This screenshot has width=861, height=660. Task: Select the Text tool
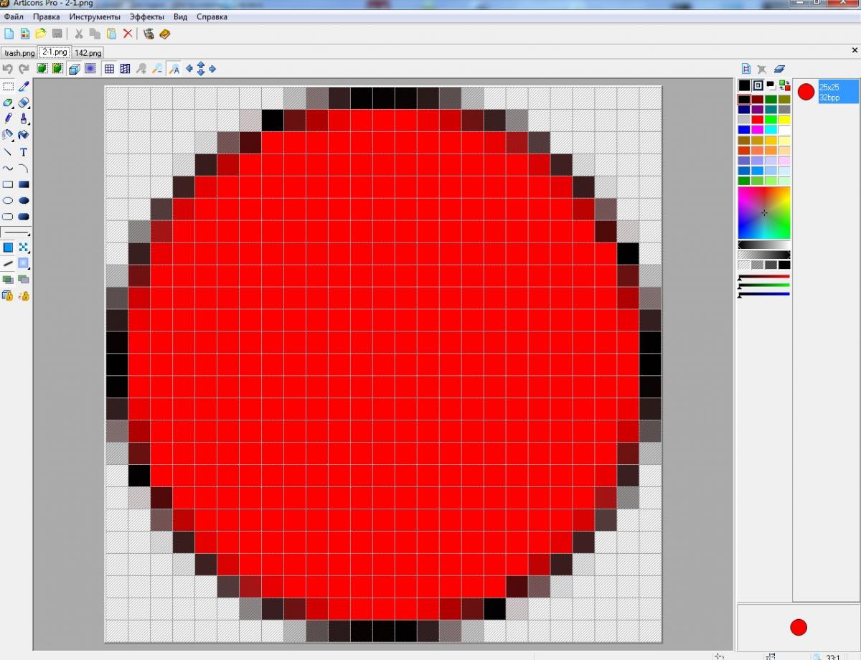pyautogui.click(x=24, y=152)
